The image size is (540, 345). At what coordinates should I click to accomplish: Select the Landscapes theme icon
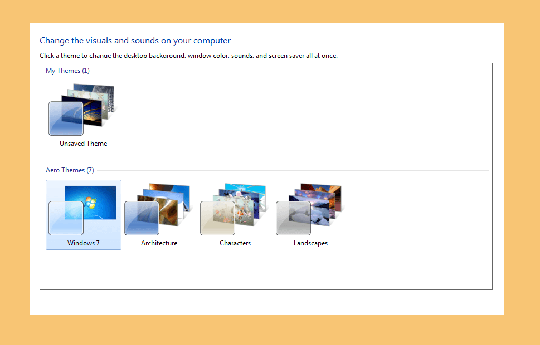point(310,209)
